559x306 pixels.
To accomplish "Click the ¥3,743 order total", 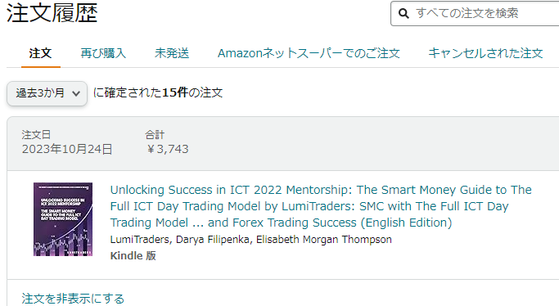I will point(167,149).
